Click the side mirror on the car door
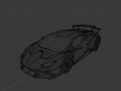Image resolution: width=121 pixels, height=91 pixels. tap(79, 47)
